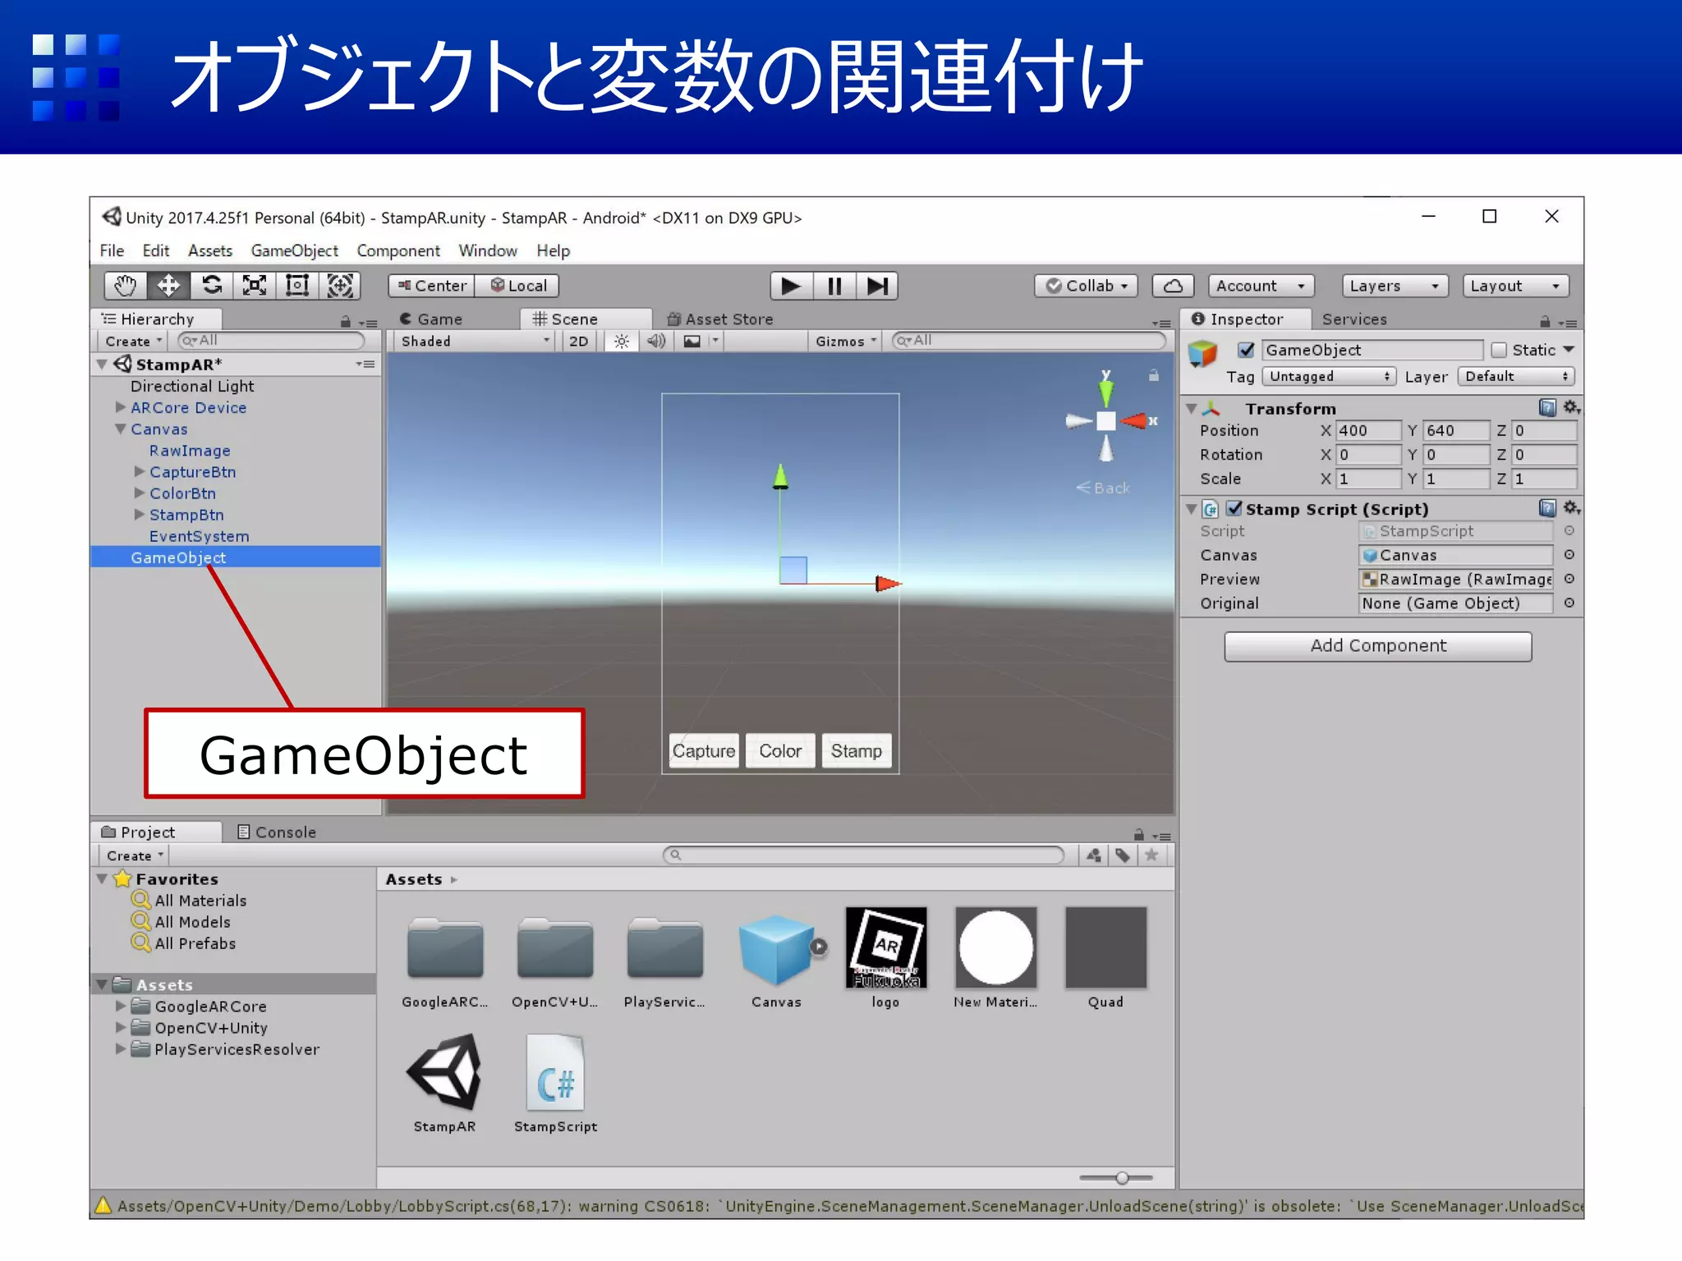Select the Hand tool

(x=126, y=286)
